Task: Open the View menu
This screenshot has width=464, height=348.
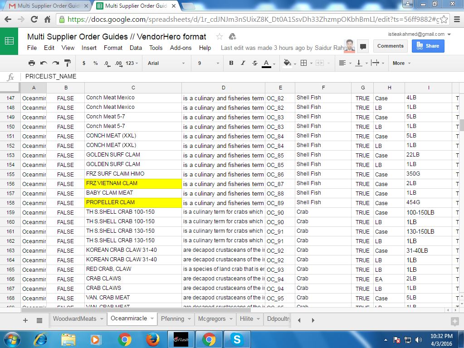Action: pyautogui.click(x=68, y=48)
